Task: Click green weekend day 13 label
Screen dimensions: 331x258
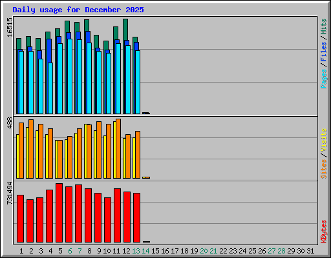Action: point(136,251)
